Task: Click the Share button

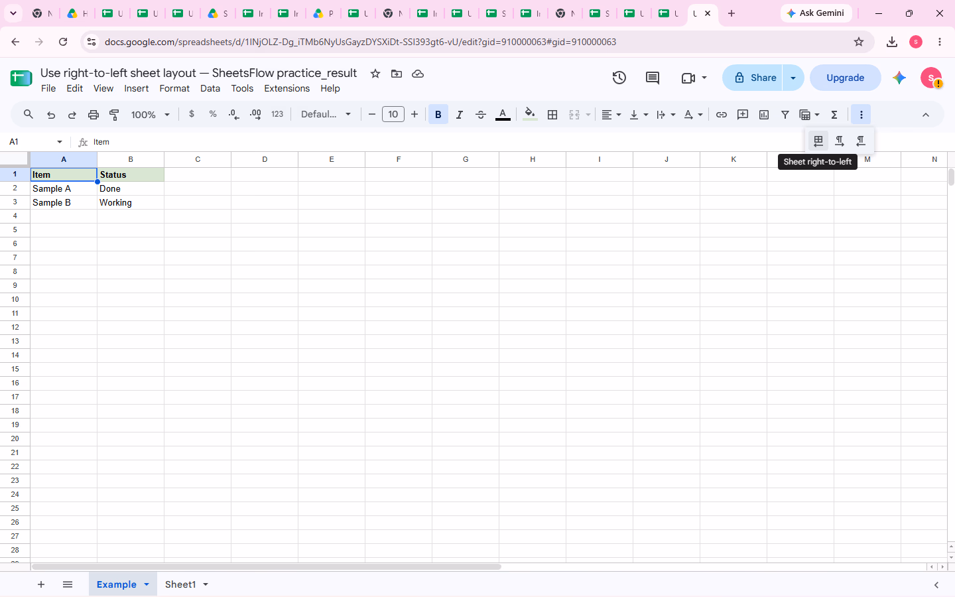Action: point(753,78)
